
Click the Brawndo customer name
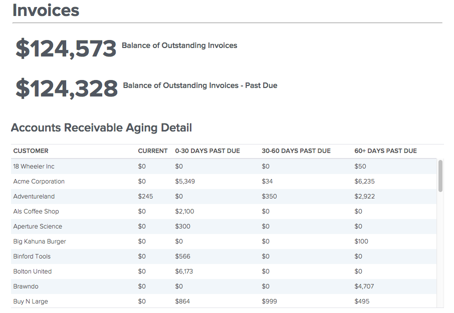pos(26,286)
